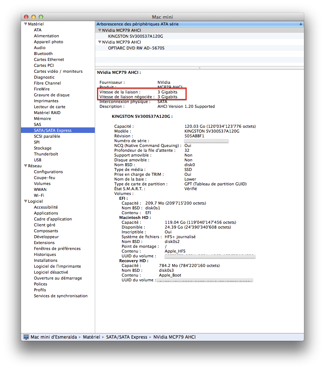Collapse the Matériel section triangle

(x=25, y=24)
